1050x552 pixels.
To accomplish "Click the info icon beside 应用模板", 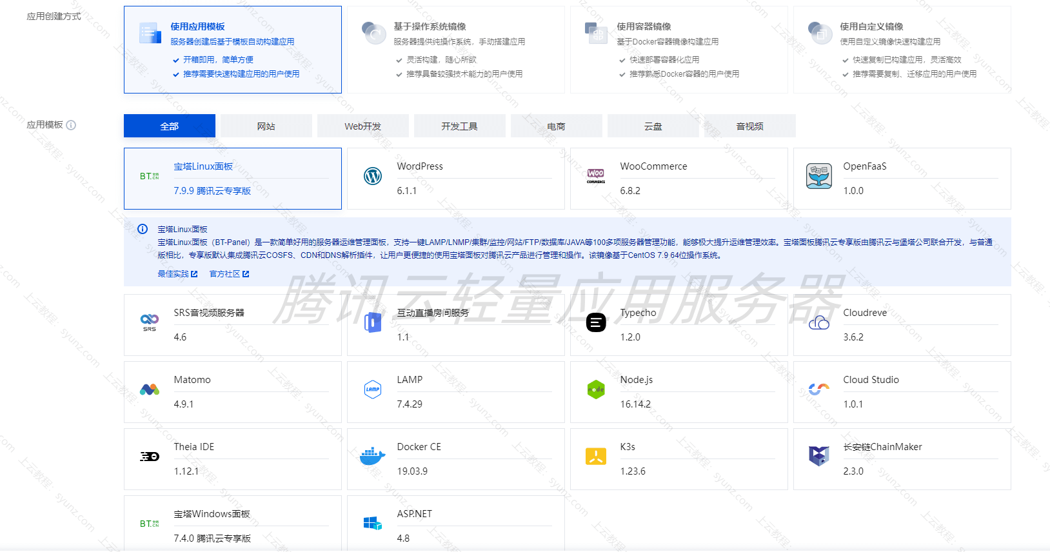I will [x=71, y=125].
